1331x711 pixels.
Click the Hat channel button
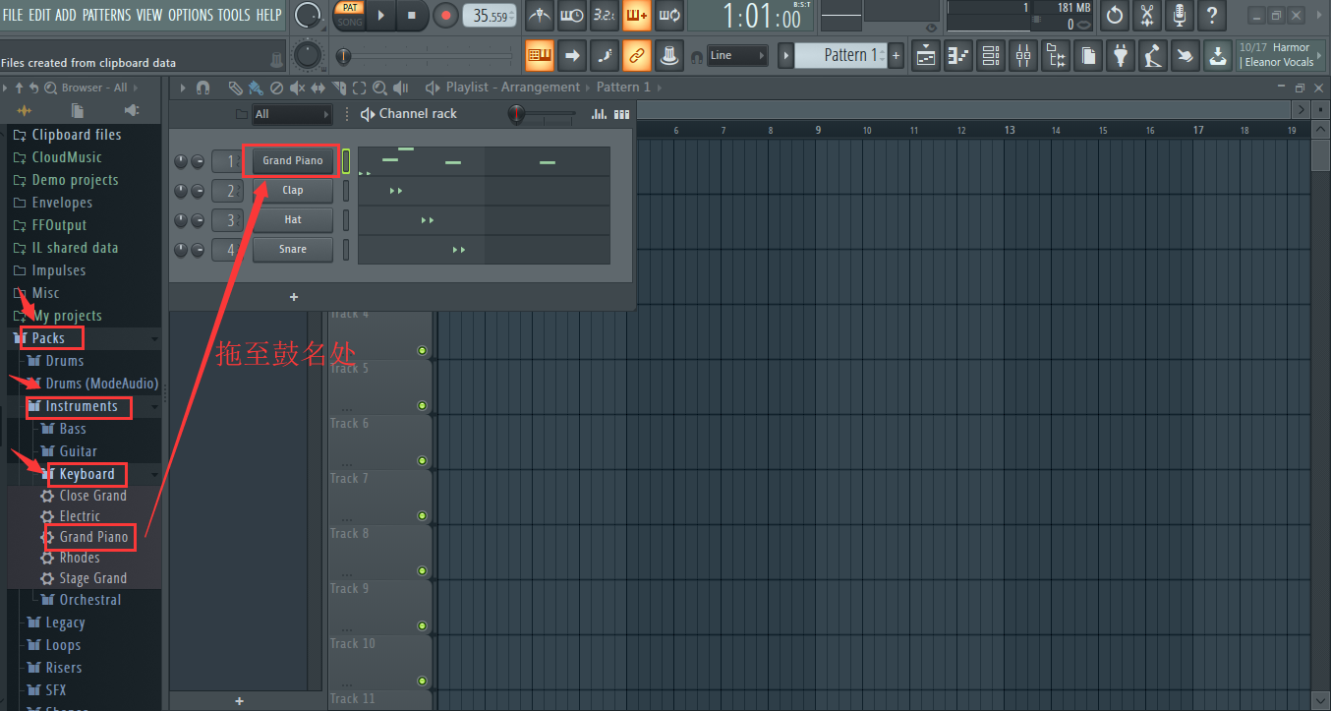[293, 219]
